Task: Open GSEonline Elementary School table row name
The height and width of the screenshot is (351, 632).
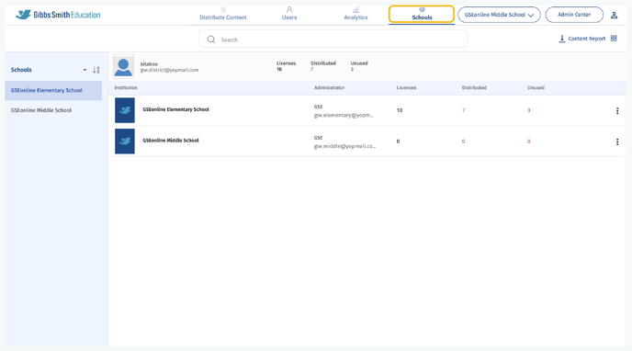Action: coord(175,109)
